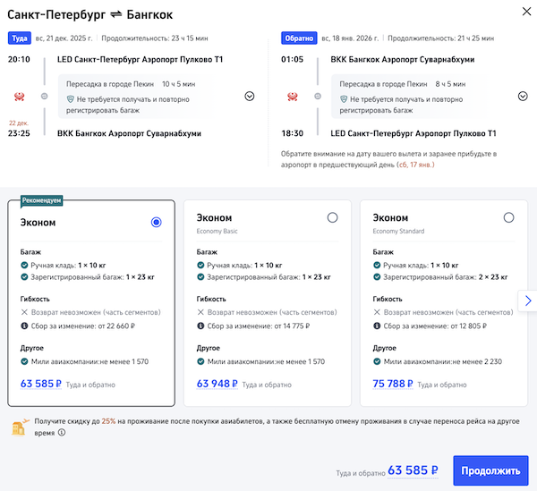Viewport: 537px width, 491px height.
Task: Click the route swap arrows in title
Action: tap(115, 15)
